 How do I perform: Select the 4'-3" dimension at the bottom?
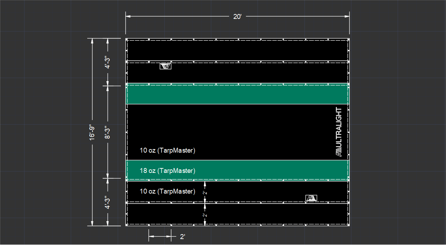pyautogui.click(x=108, y=202)
